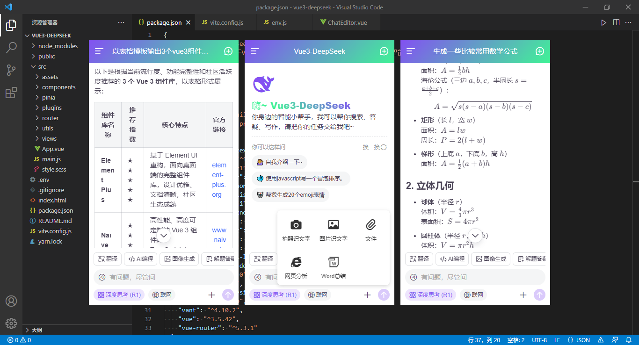
Task: Switch to the ChatEditor.vue tab
Action: point(347,22)
